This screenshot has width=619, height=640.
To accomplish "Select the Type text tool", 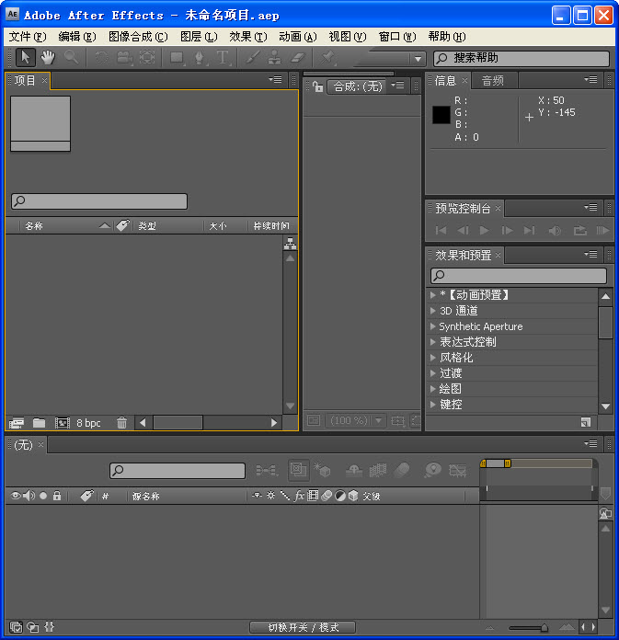I will [223, 58].
